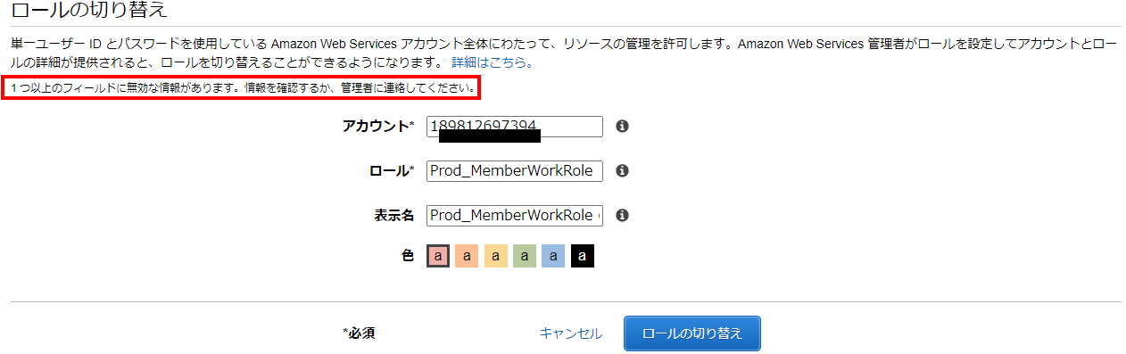Select the orange color swatch
The image size is (1126, 354).
[467, 256]
